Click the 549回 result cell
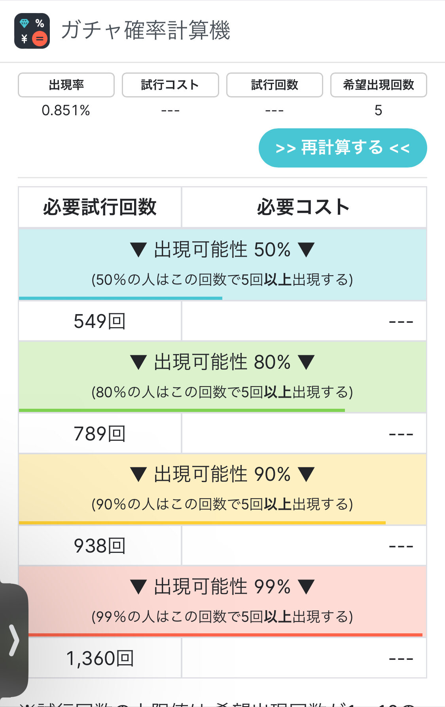 click(x=100, y=321)
